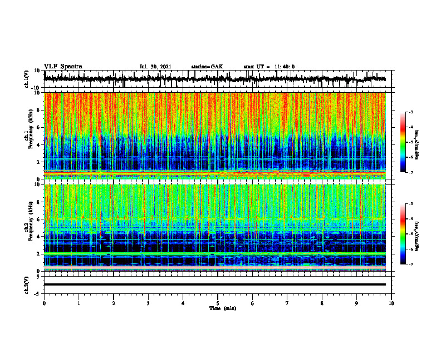Click the "start UT = 11:40:0" header text
Viewport: 441px width, 340px height.
tap(269, 67)
